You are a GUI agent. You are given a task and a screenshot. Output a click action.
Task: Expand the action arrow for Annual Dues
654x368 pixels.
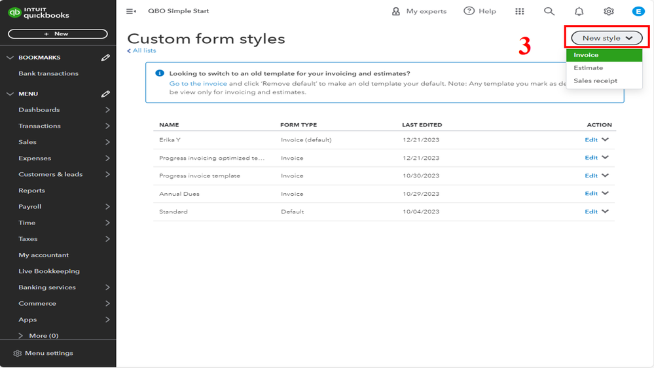pos(606,193)
